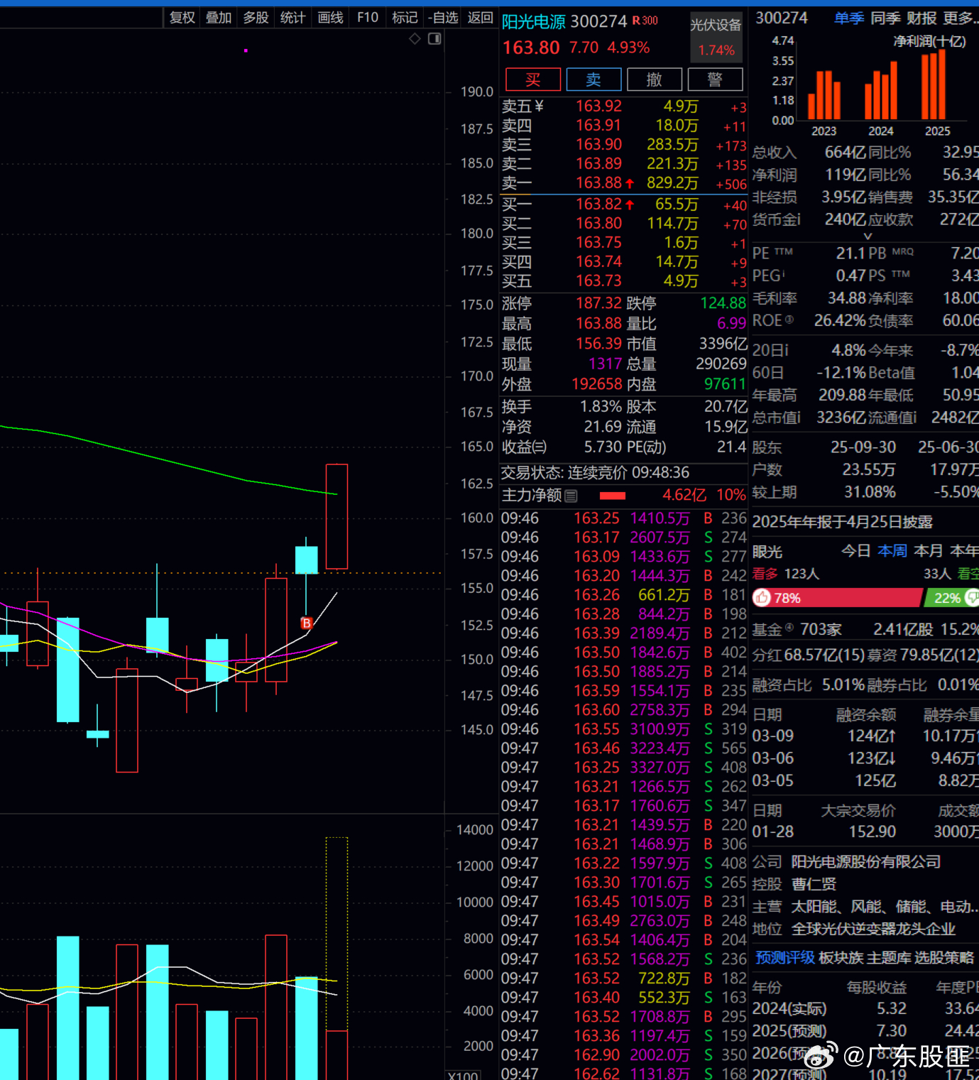Open the 统计 statistics menu
979x1080 pixels.
[x=292, y=18]
